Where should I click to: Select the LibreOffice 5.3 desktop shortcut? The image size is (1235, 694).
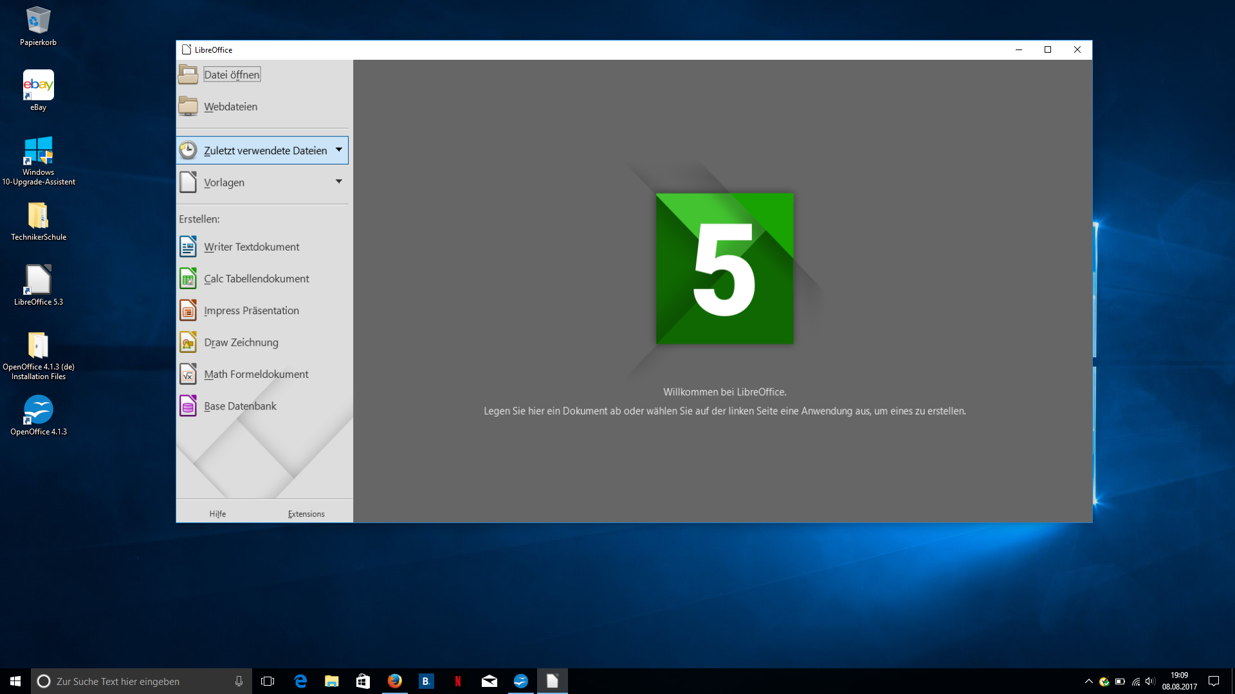[x=38, y=285]
